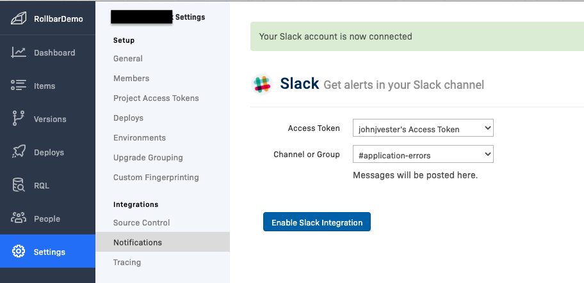Click the Items list icon
This screenshot has width=584, height=283.
tap(19, 86)
